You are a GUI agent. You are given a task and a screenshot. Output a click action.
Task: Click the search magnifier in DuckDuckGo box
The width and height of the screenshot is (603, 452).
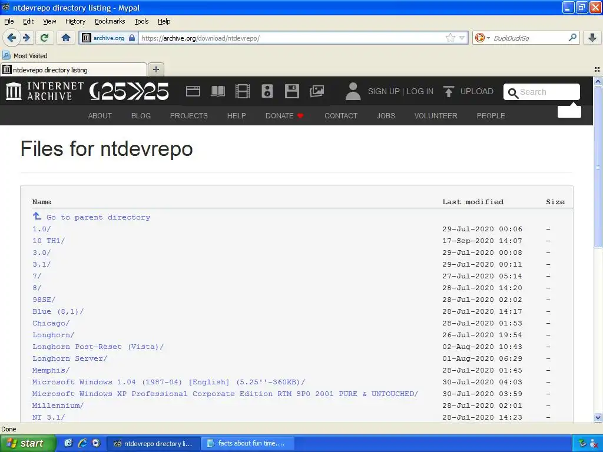point(572,38)
